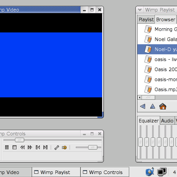Maximize the Wimp Video window
The height and width of the screenshot is (177, 177).
coord(92,10)
